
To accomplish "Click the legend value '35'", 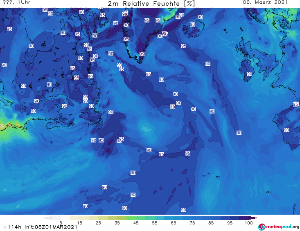I will point(117,223).
